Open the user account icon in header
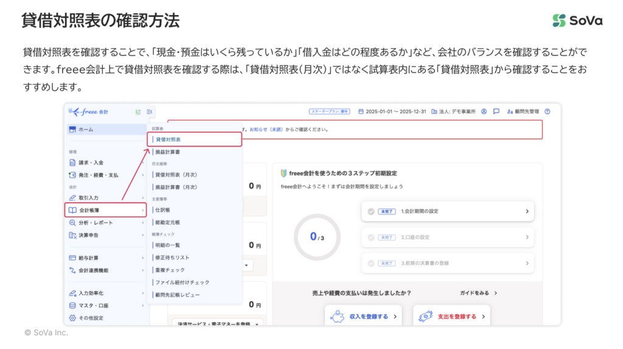The height and width of the screenshot is (349, 623). 484,112
